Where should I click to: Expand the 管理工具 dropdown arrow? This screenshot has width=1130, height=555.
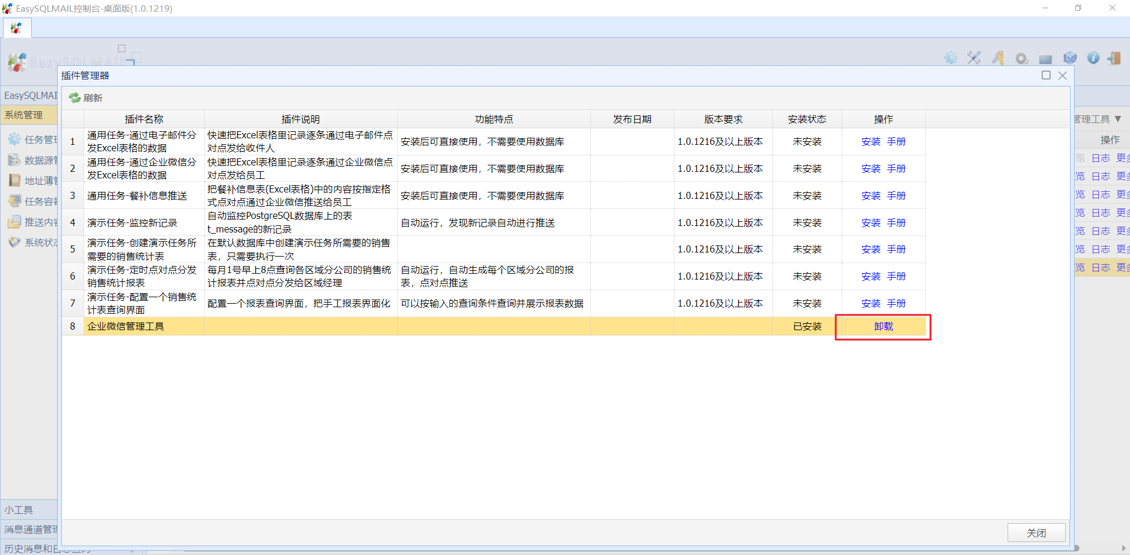pyautogui.click(x=1118, y=119)
